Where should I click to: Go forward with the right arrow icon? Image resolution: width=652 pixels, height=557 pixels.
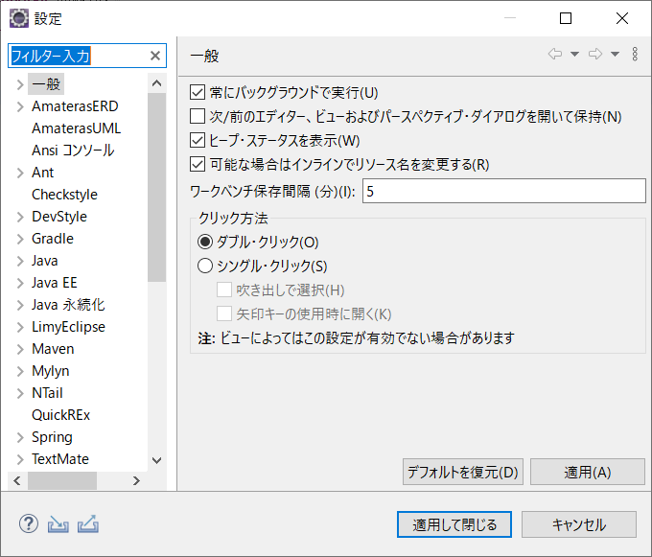point(595,54)
